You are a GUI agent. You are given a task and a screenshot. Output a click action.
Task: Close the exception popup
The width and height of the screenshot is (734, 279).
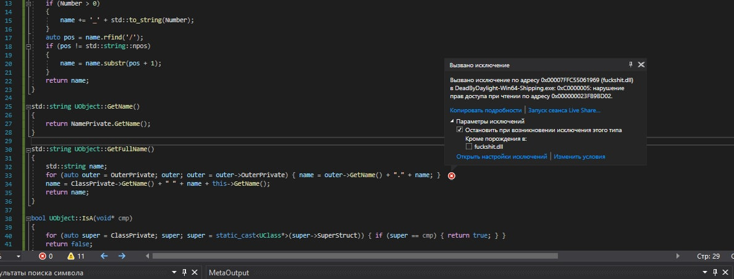[x=641, y=65]
